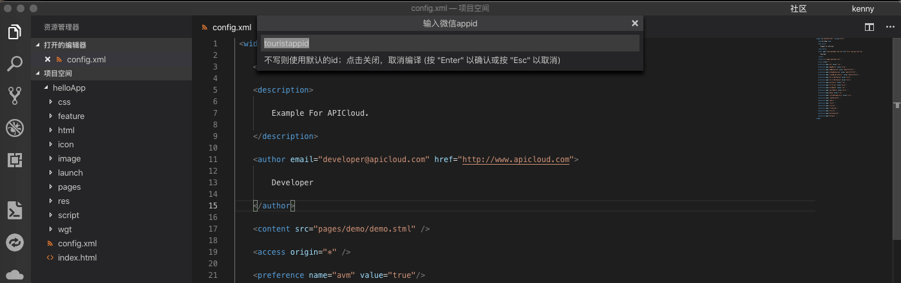
Task: Expand the script folder
Action: (51, 215)
